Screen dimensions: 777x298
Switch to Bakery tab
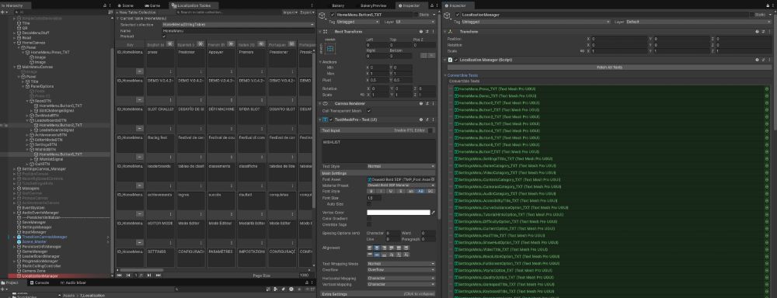(x=337, y=5)
